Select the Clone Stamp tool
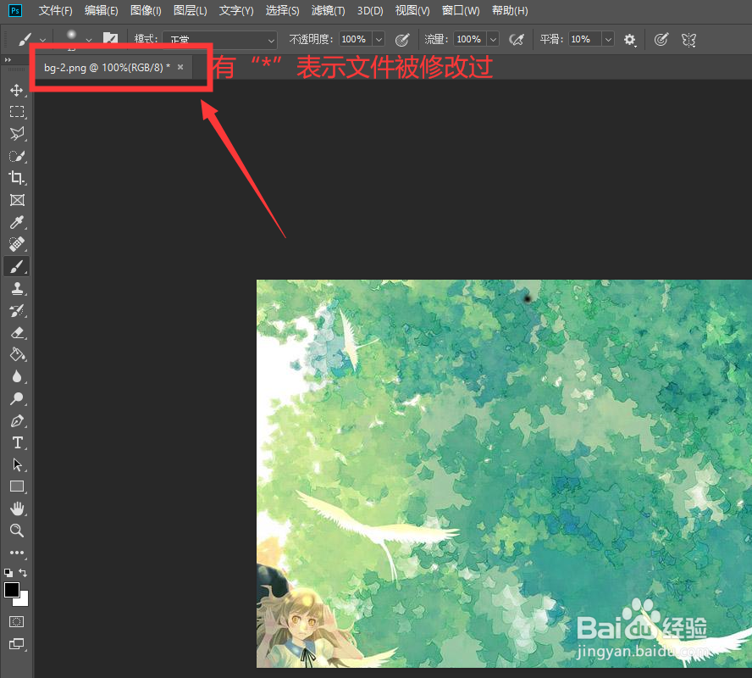 [x=17, y=288]
